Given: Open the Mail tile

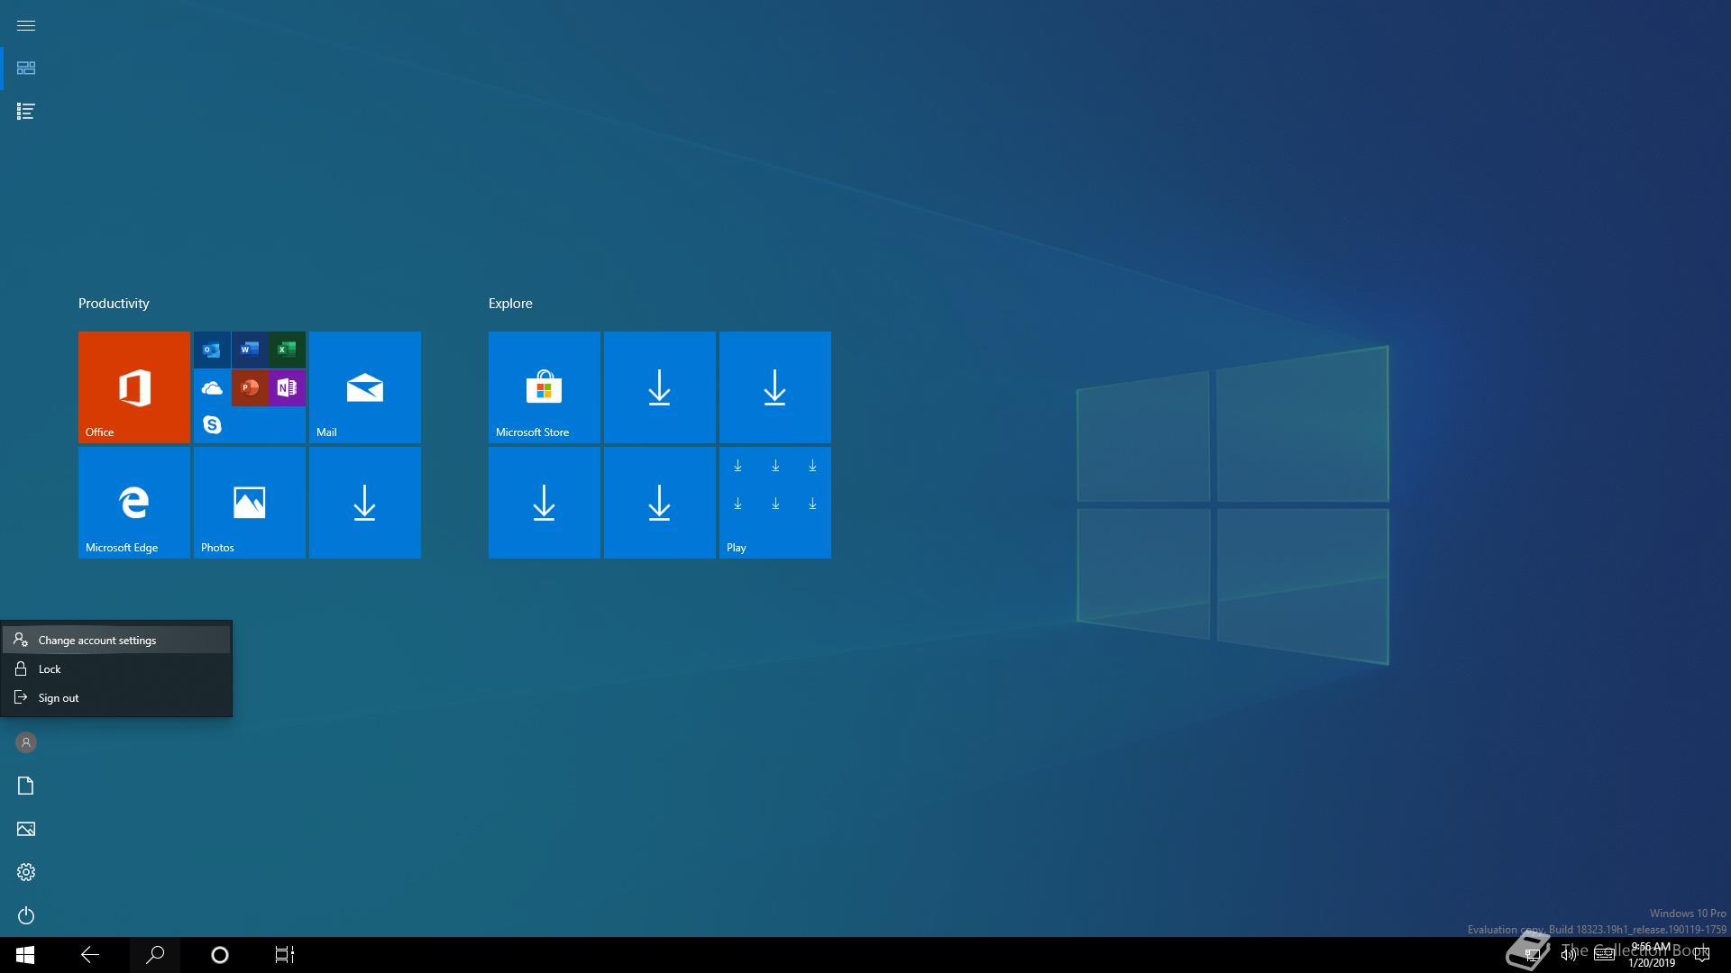Looking at the screenshot, I should [365, 387].
